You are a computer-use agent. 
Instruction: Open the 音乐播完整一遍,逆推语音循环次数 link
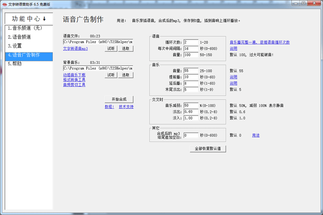(260, 42)
